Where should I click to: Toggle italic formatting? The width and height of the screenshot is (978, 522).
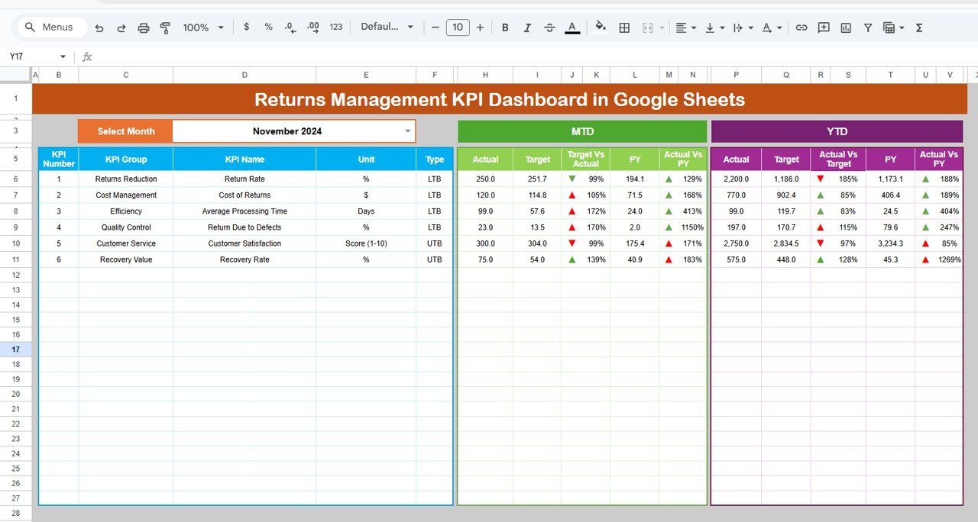527,27
